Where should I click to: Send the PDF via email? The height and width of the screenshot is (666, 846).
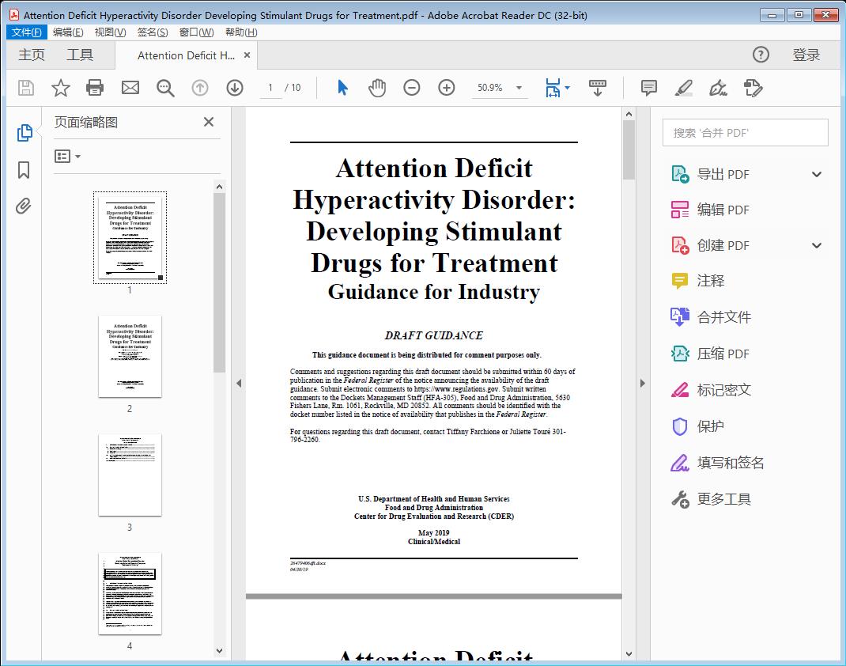coord(130,88)
